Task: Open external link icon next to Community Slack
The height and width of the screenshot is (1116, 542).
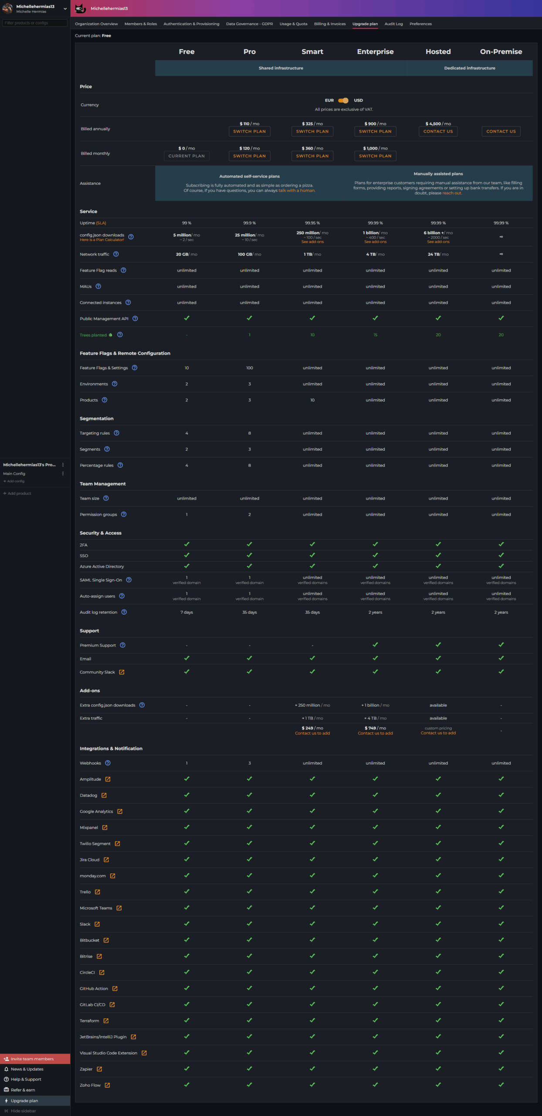Action: (122, 672)
